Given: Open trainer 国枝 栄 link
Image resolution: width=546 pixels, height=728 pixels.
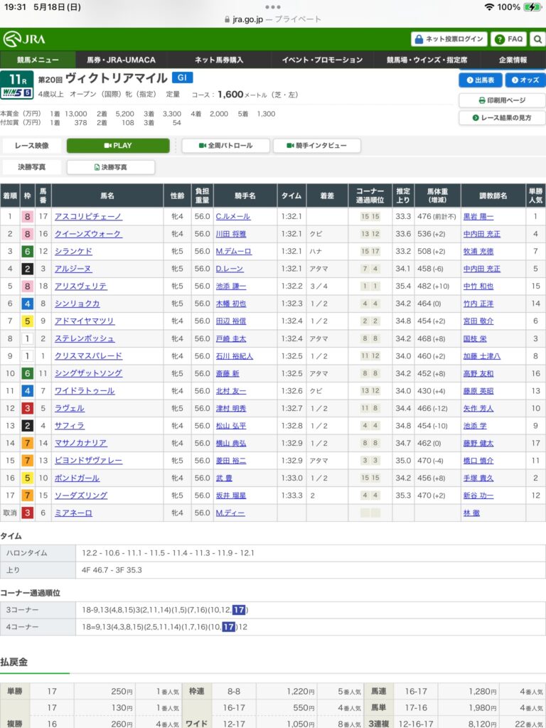Looking at the screenshot, I should click(475, 338).
